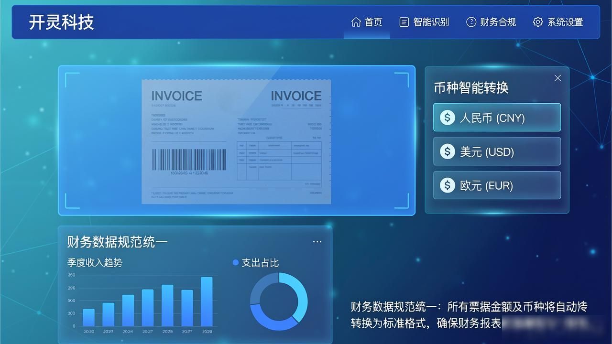
Task: Click the 支出占比 donut chart
Action: [279, 301]
